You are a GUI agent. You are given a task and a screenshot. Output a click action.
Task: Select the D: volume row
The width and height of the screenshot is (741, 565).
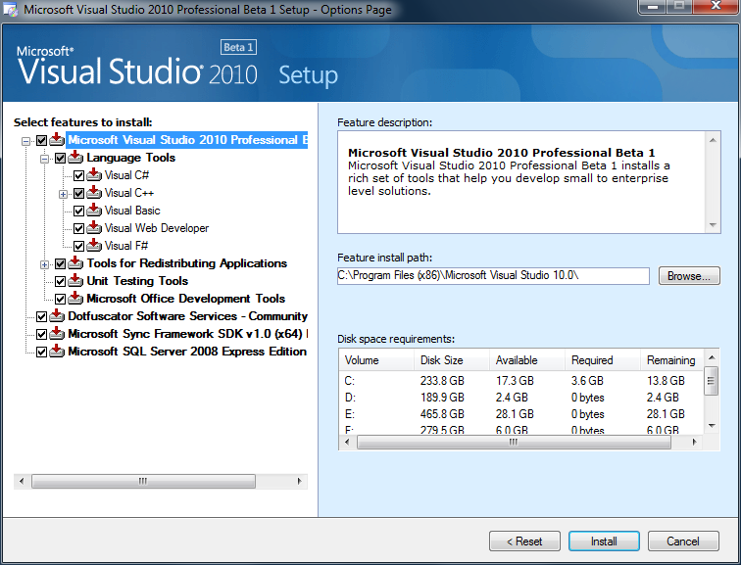[x=521, y=398]
